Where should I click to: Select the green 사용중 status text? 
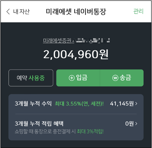pos(37,78)
